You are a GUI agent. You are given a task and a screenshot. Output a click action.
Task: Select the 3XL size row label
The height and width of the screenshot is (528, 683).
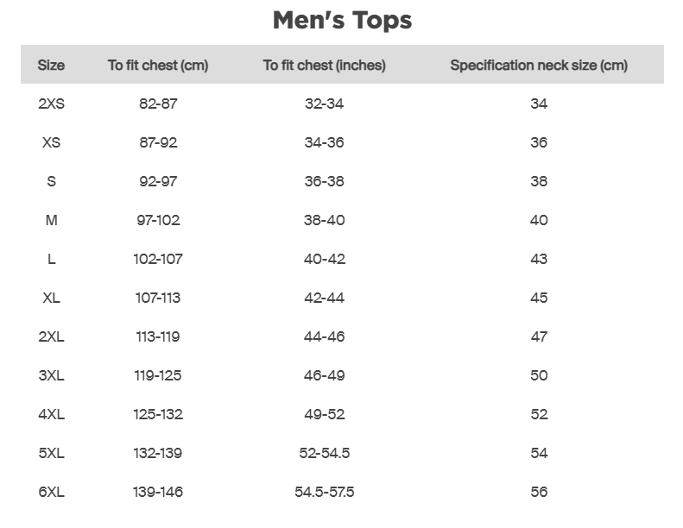pyautogui.click(x=51, y=375)
